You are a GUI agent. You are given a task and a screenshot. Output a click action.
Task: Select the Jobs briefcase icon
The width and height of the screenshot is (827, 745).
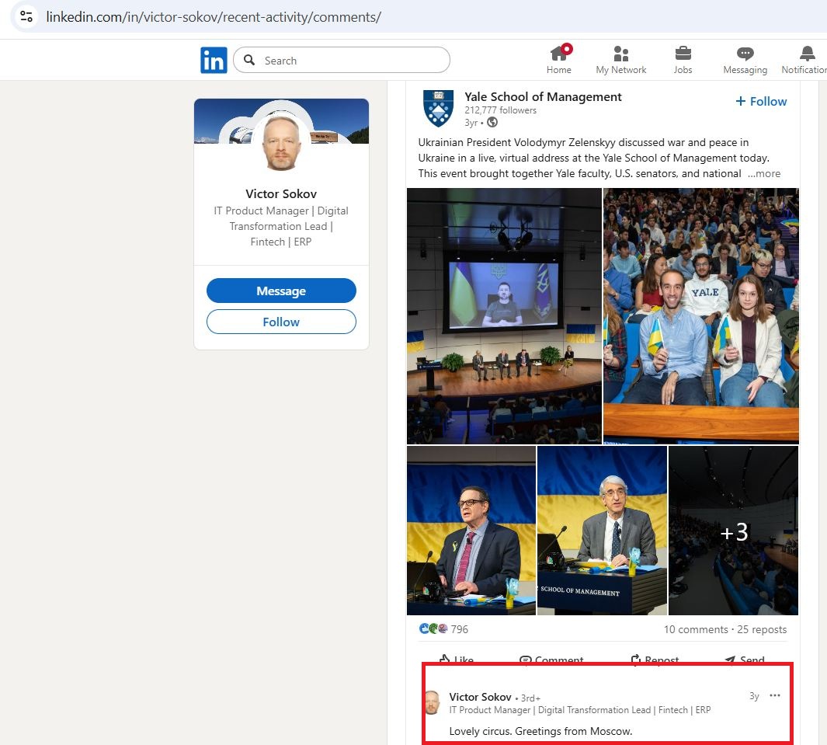683,54
